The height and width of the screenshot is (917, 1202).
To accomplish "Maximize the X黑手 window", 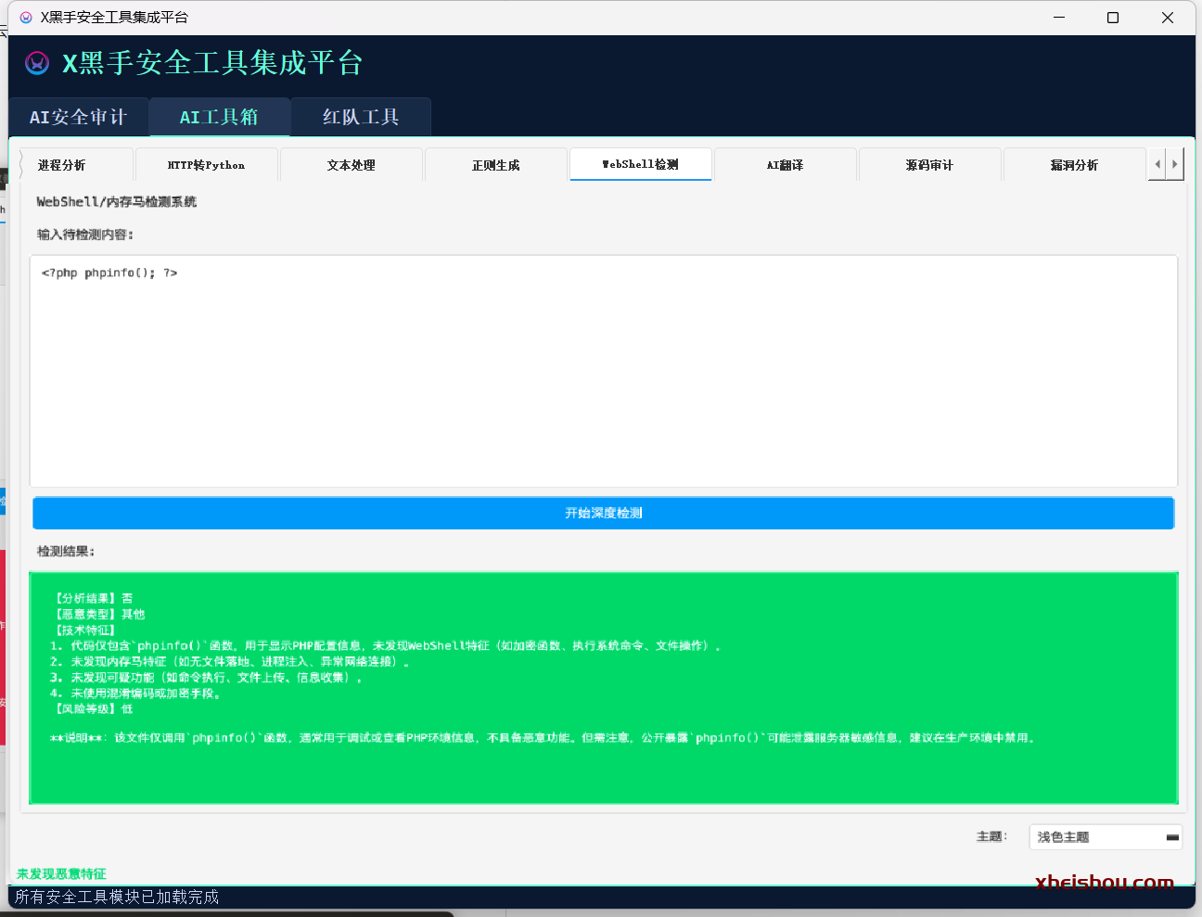I will 1113,18.
